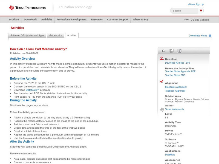Share the page via Twitter icon
Screen dimensions: 219x164
[x=179, y=51]
